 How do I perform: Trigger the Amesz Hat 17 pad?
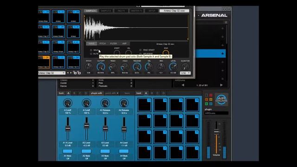click(x=73, y=47)
